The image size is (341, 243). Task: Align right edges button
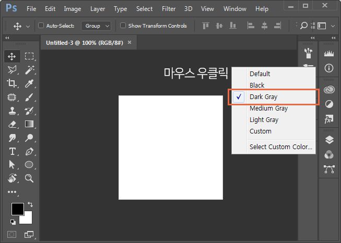[277, 26]
